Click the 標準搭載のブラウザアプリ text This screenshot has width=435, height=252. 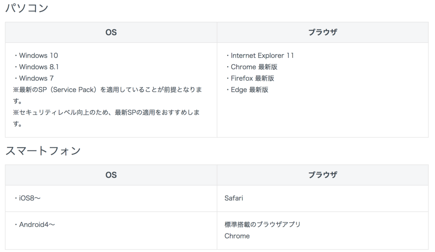click(263, 224)
